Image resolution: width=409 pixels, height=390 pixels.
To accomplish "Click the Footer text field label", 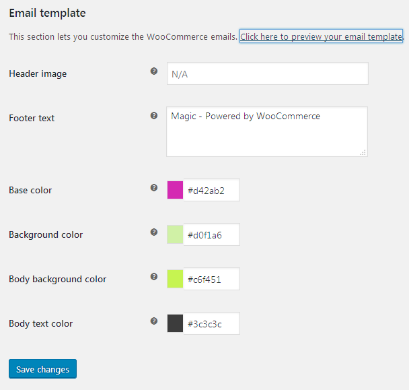I will pos(32,118).
